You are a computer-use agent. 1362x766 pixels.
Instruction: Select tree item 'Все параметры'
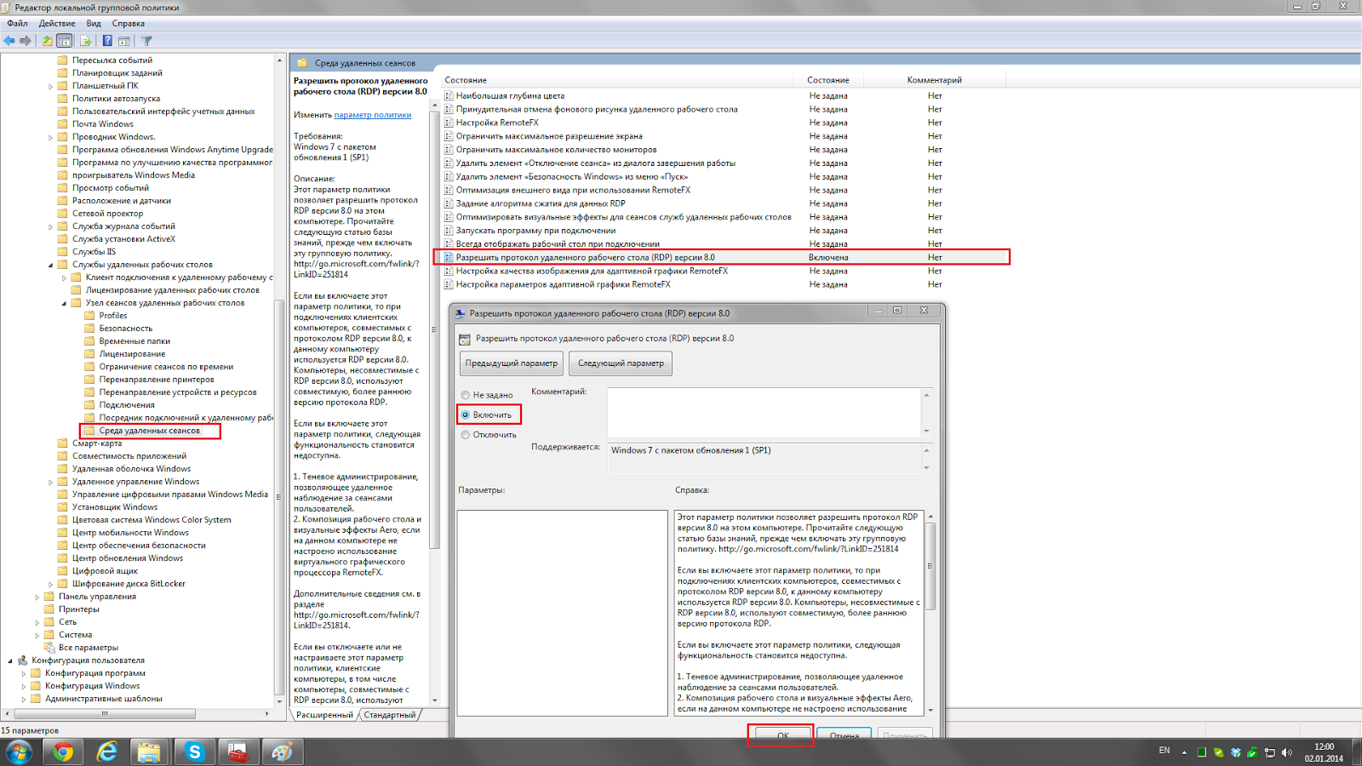[89, 648]
